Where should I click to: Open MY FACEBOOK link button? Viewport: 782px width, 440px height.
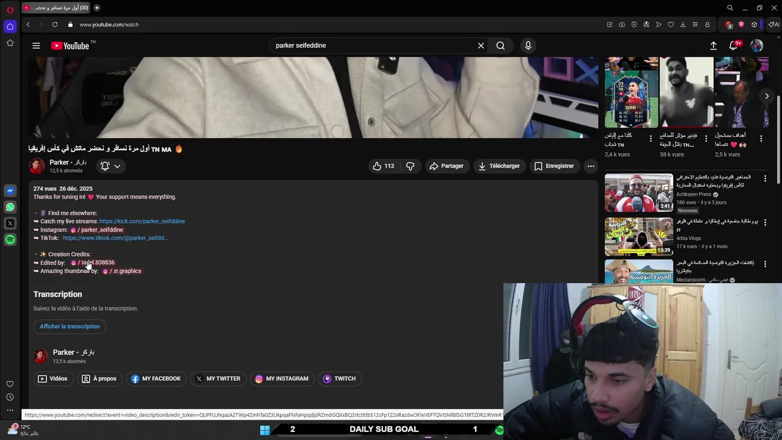[x=156, y=379]
